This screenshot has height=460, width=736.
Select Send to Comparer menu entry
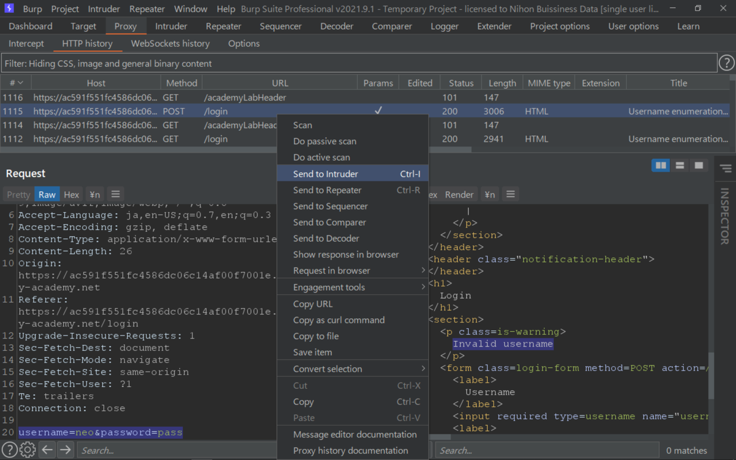point(353,222)
